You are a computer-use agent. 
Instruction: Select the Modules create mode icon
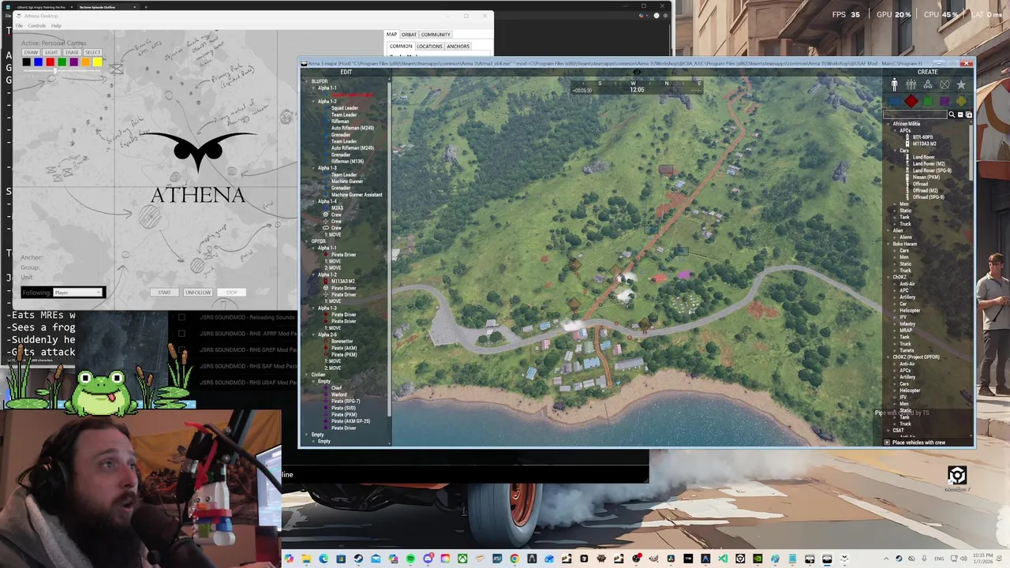click(x=928, y=84)
